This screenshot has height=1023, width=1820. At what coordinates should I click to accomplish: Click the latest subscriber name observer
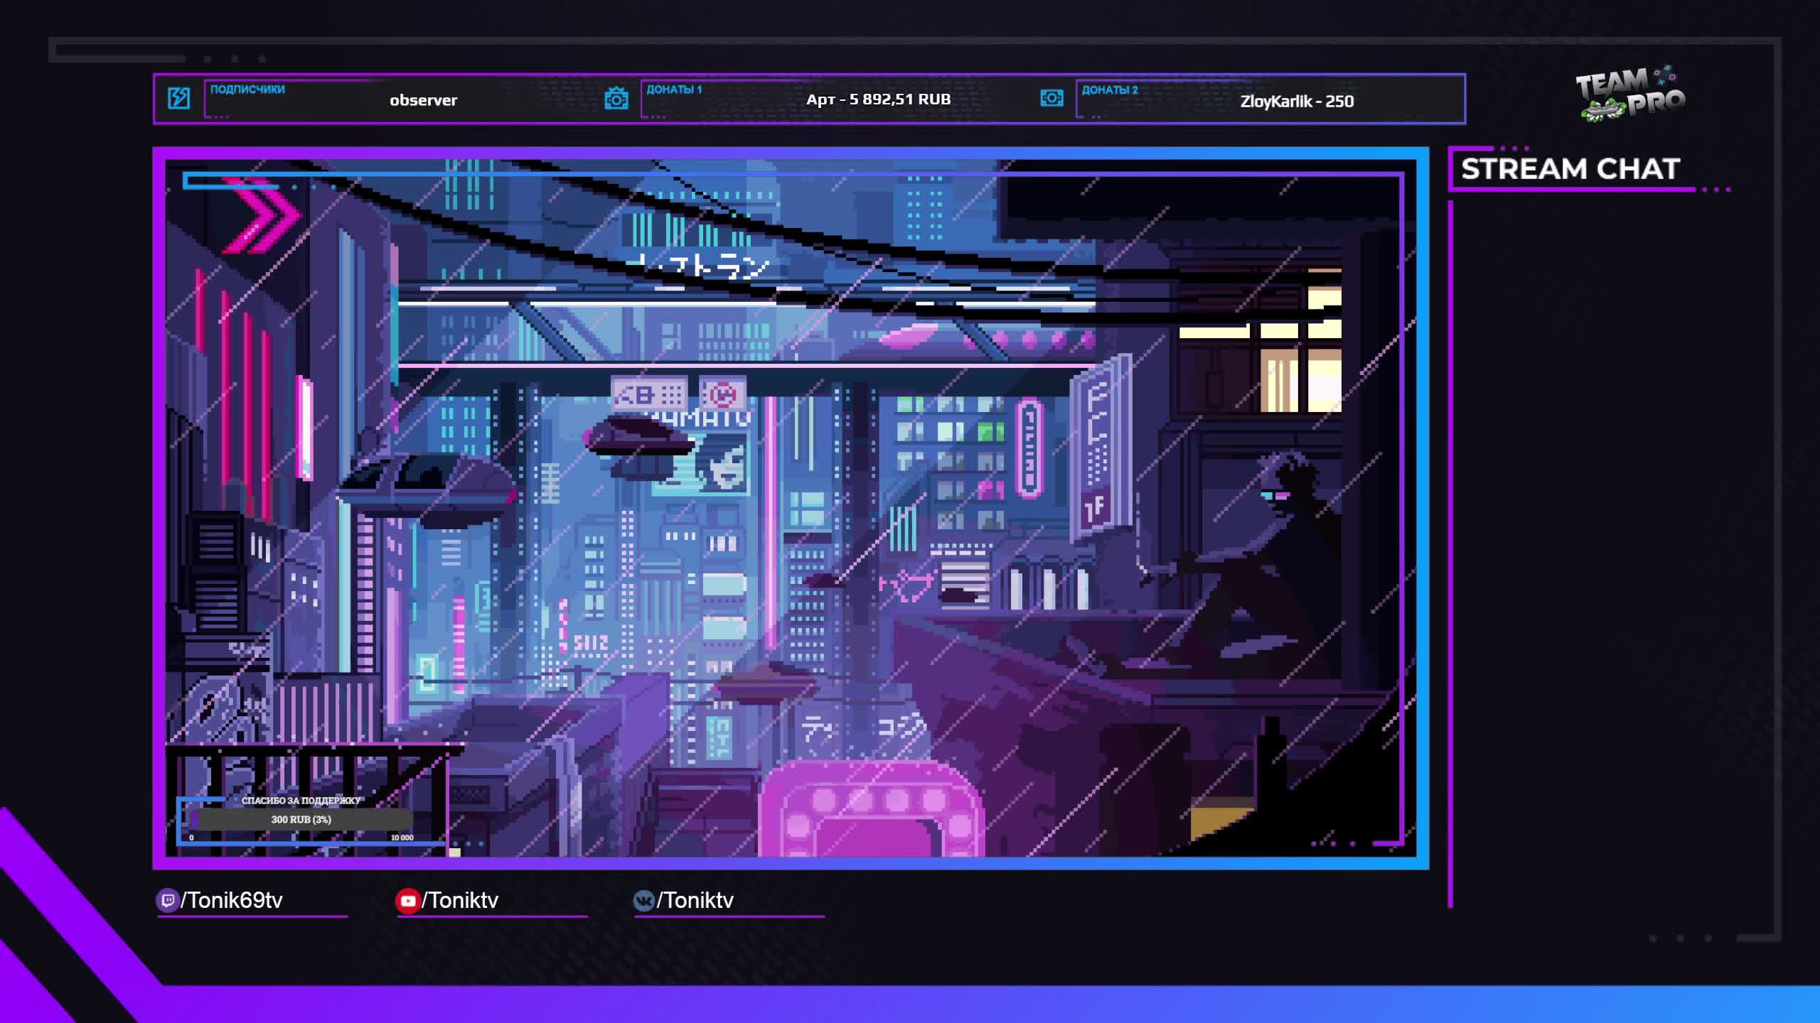[x=423, y=100]
